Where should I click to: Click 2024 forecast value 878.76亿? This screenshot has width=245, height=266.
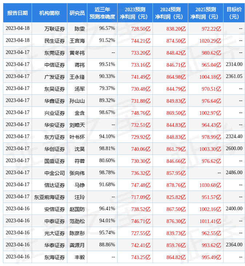pyautogui.click(x=176, y=185)
